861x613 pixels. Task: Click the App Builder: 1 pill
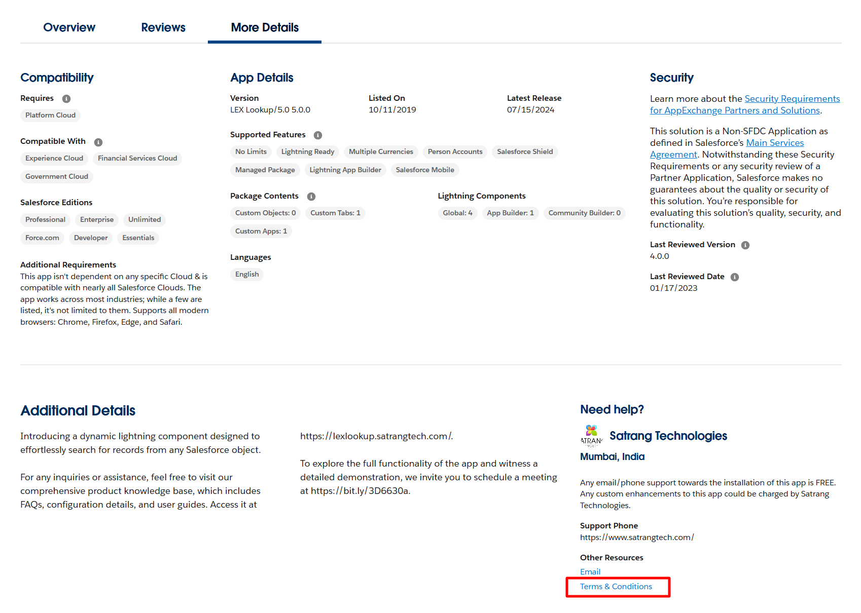coord(510,213)
